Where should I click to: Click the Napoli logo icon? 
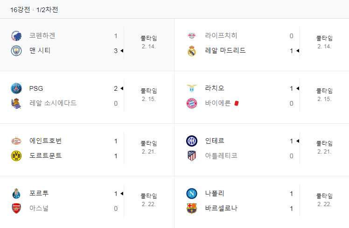click(192, 194)
